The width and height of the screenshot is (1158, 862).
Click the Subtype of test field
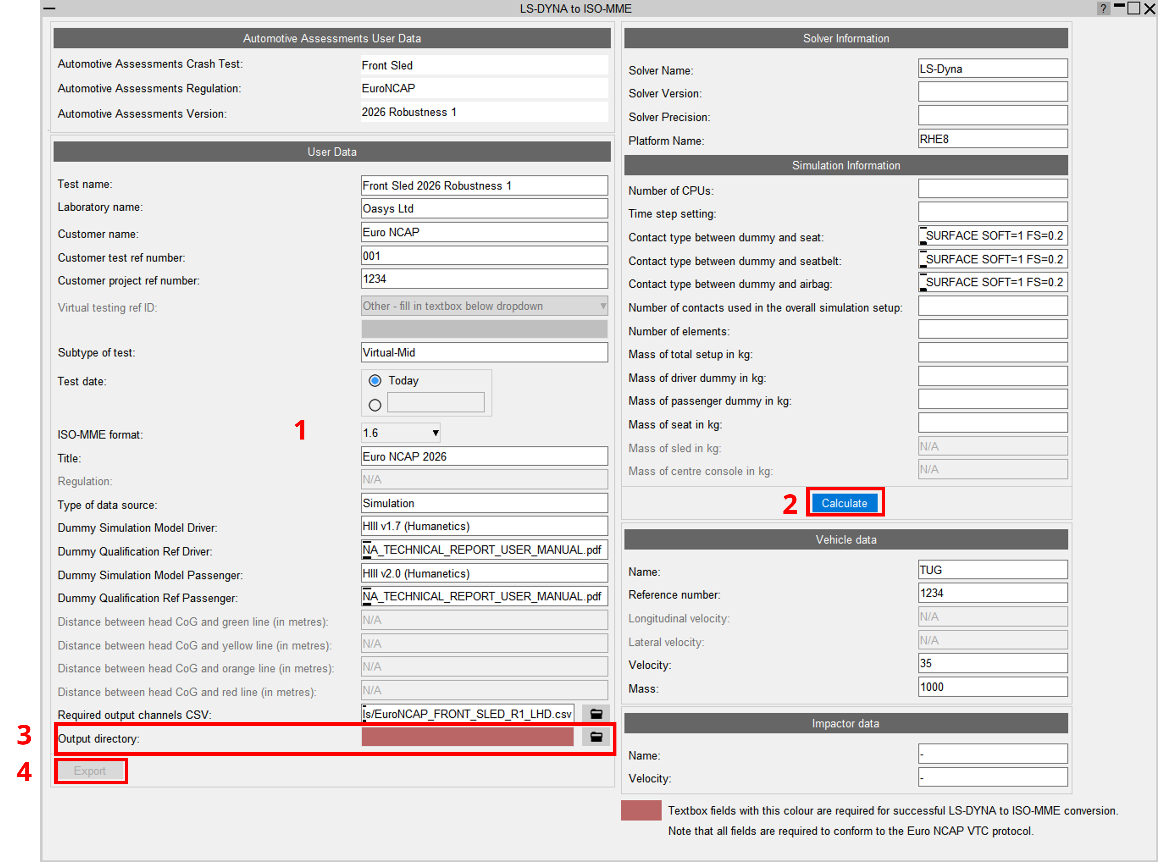[x=484, y=352]
